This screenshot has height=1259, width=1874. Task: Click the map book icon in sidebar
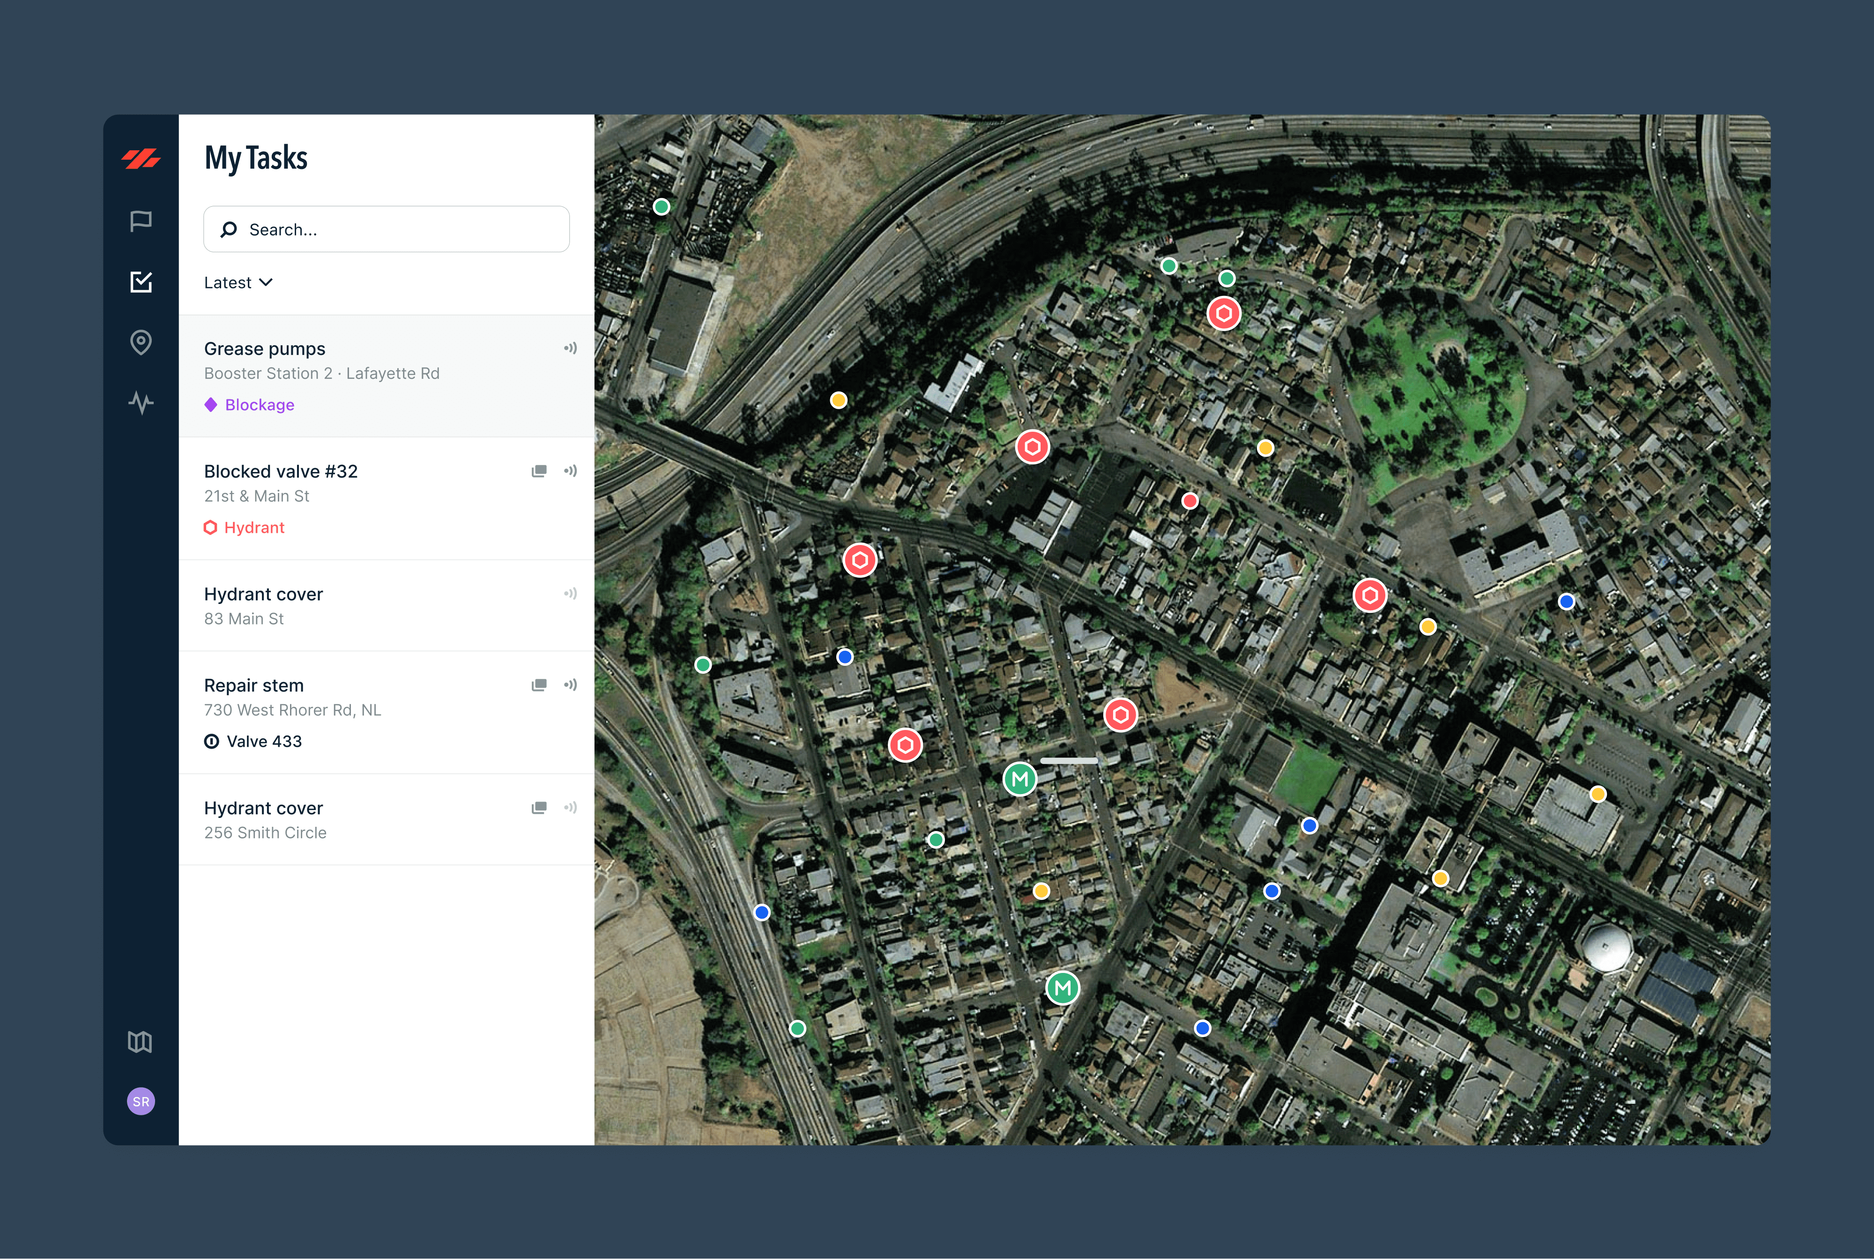[x=140, y=1041]
